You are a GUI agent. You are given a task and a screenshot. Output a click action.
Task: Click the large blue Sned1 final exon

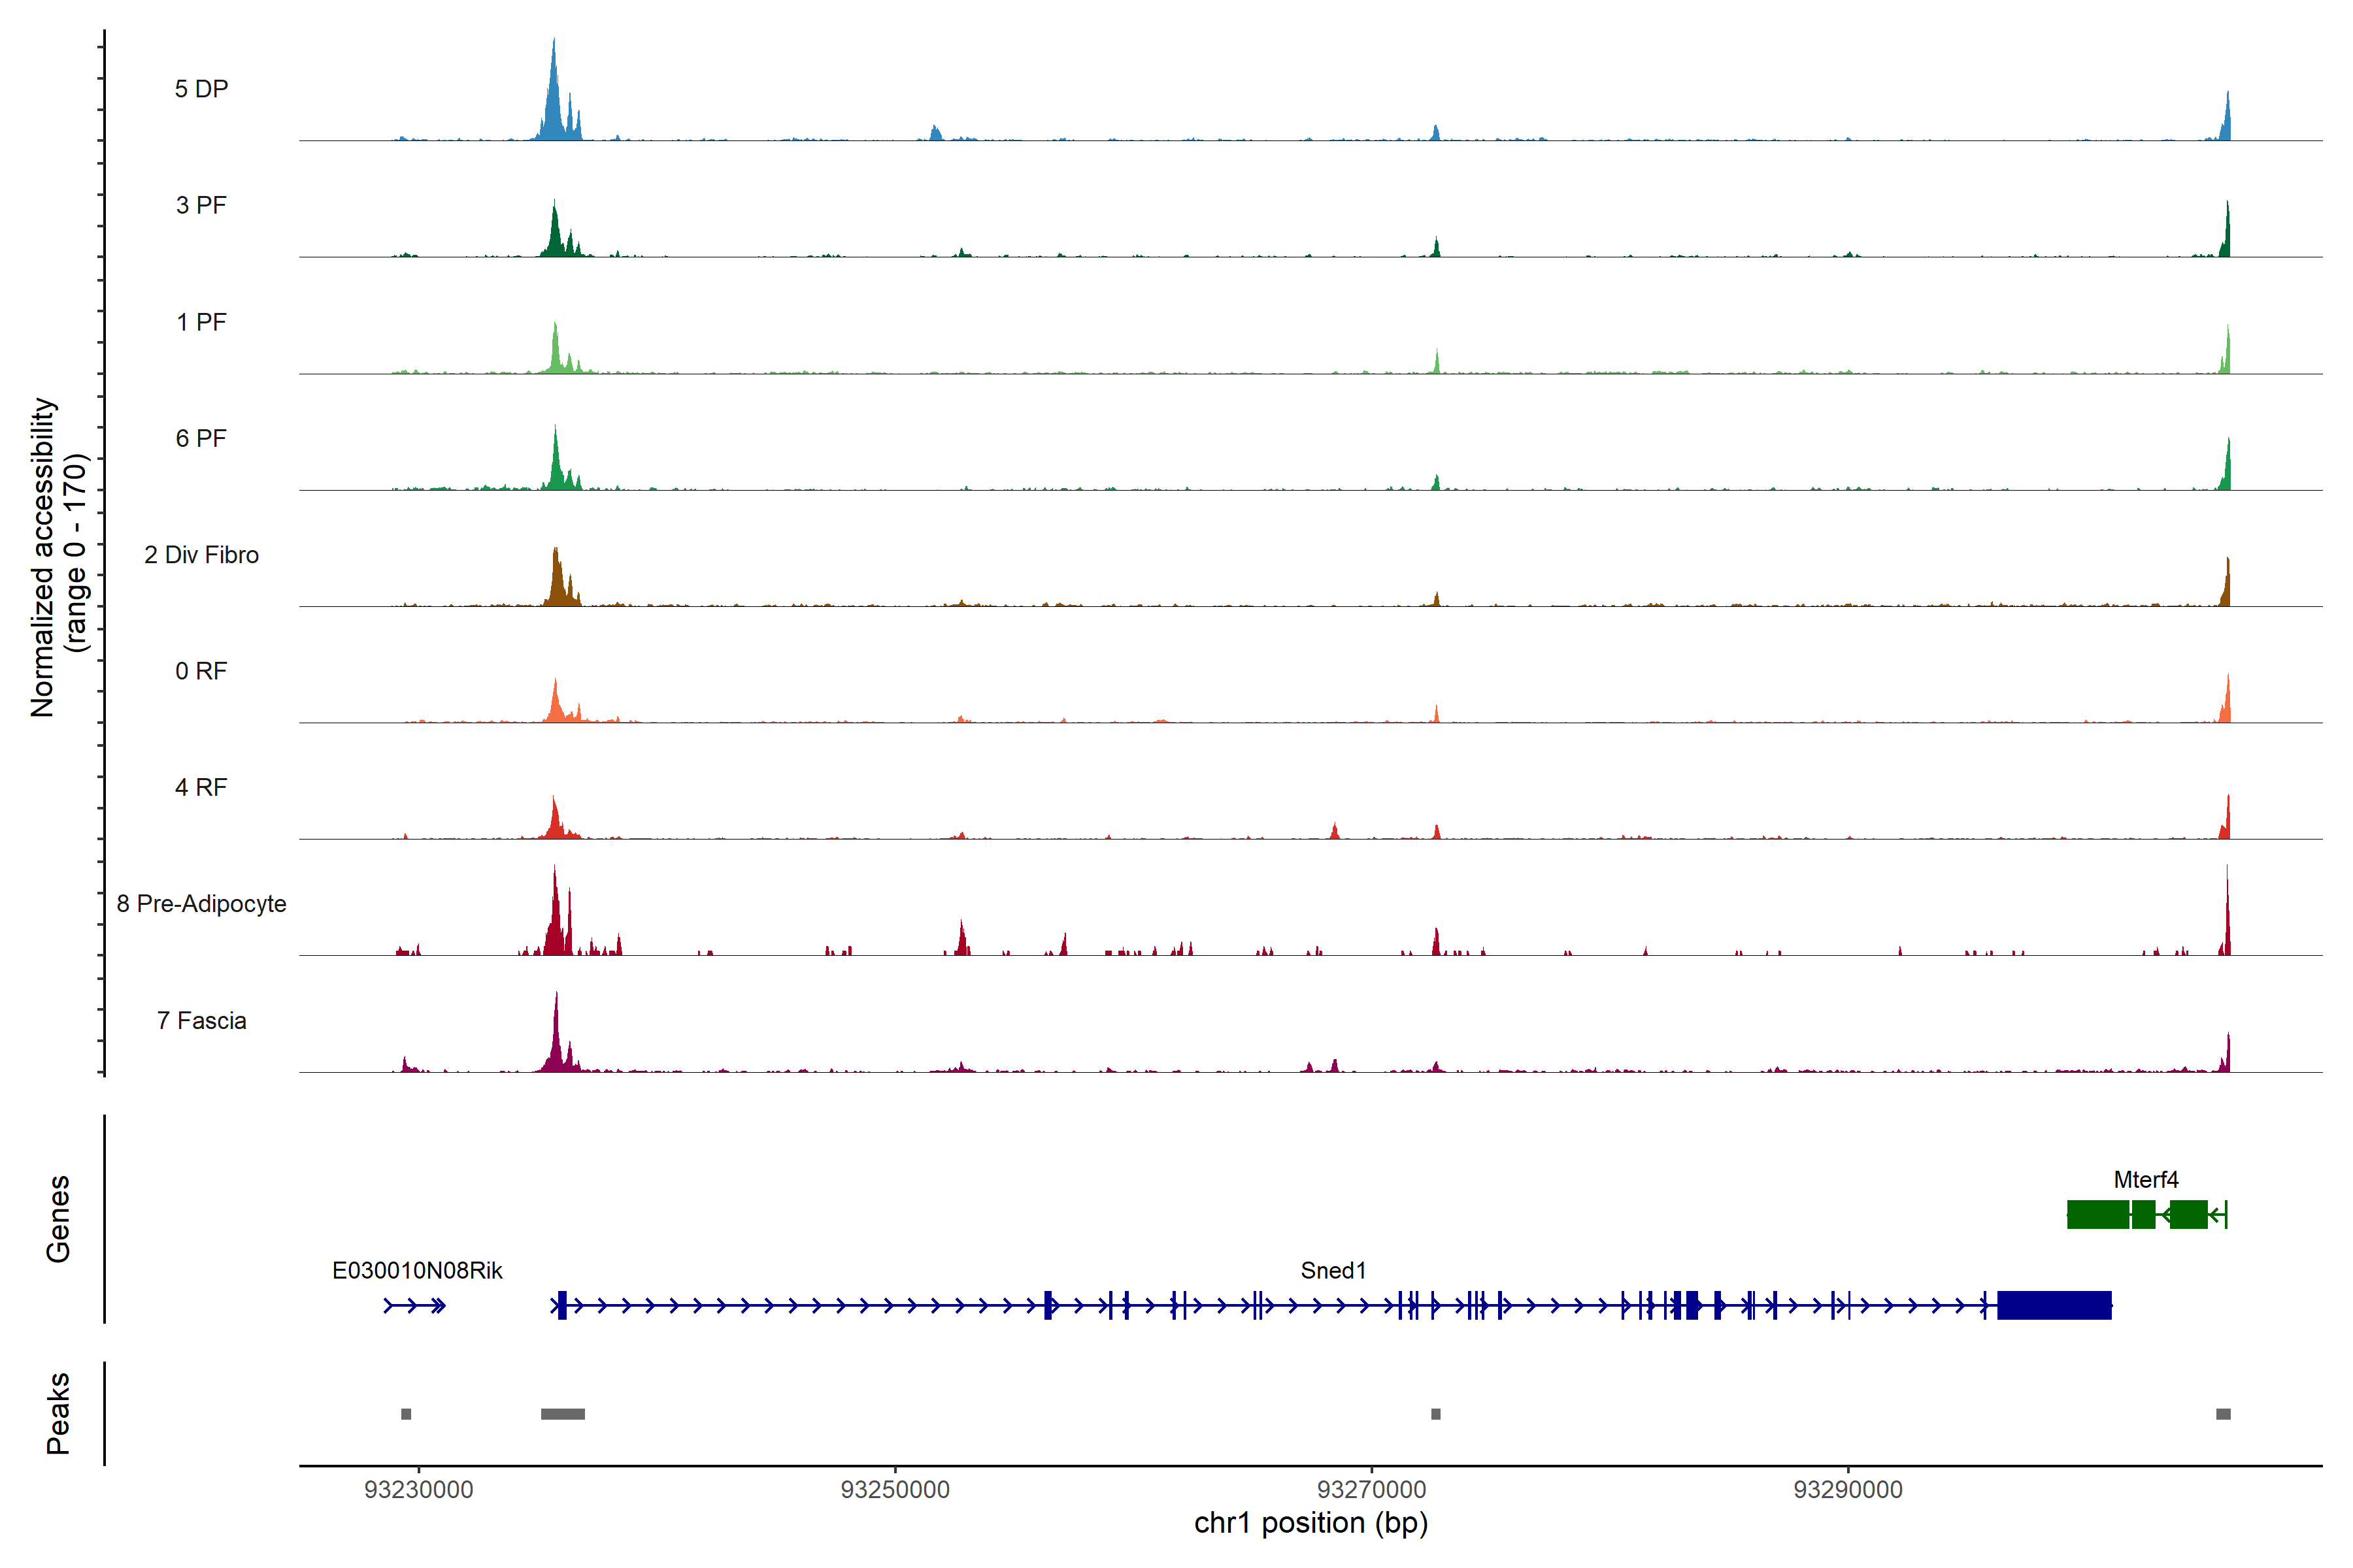[x=2054, y=1306]
